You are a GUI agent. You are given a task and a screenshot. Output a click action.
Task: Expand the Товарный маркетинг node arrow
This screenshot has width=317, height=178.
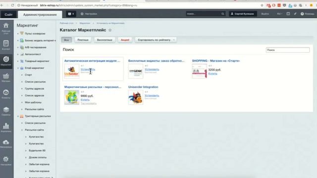coord(18,61)
